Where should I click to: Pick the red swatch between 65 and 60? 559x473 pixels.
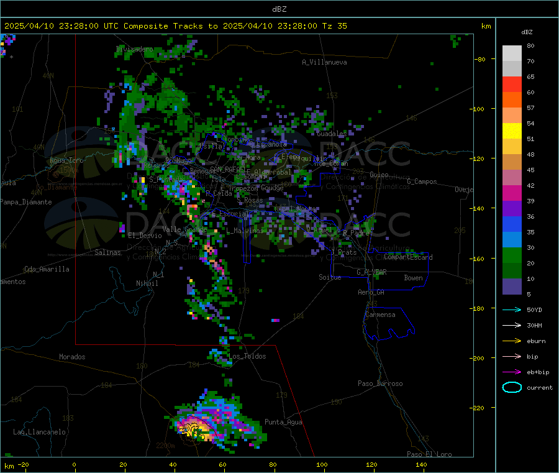coord(512,85)
